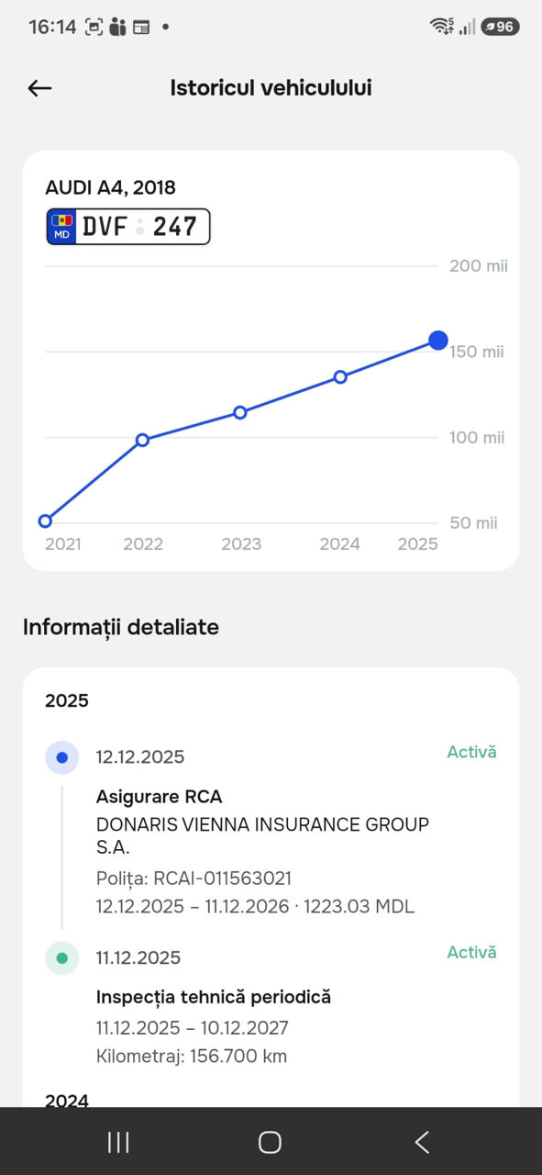Tap the AUDI A4, 2018 vehicle title
This screenshot has width=542, height=1175.
pos(110,187)
